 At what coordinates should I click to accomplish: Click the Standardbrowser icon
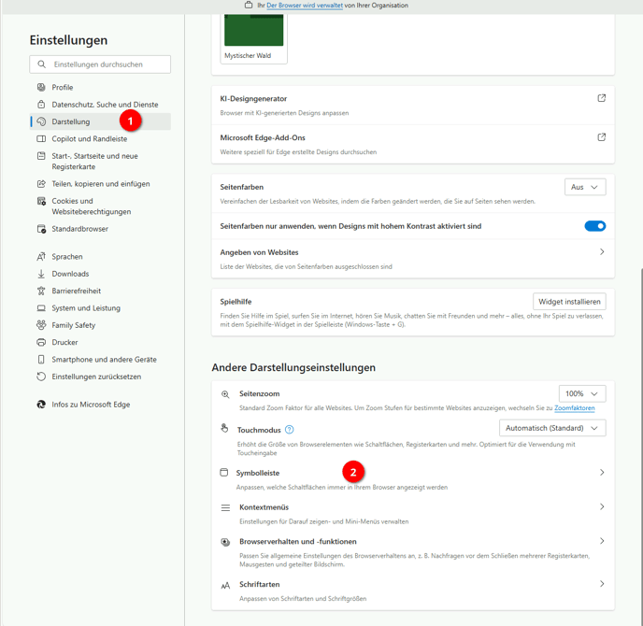[41, 229]
